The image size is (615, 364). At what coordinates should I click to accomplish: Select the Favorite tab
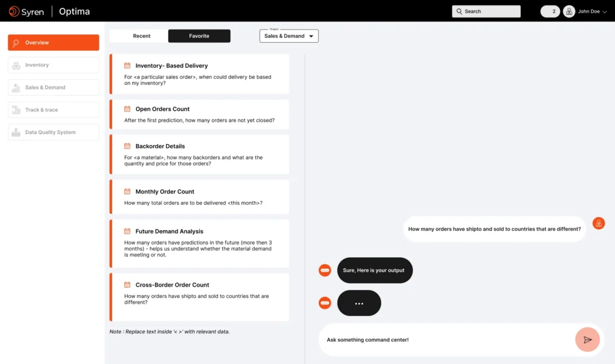[x=199, y=36]
